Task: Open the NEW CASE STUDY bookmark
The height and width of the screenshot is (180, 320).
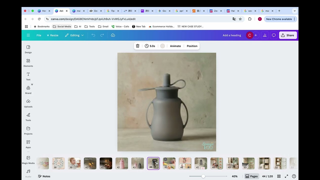Action: 190,26
